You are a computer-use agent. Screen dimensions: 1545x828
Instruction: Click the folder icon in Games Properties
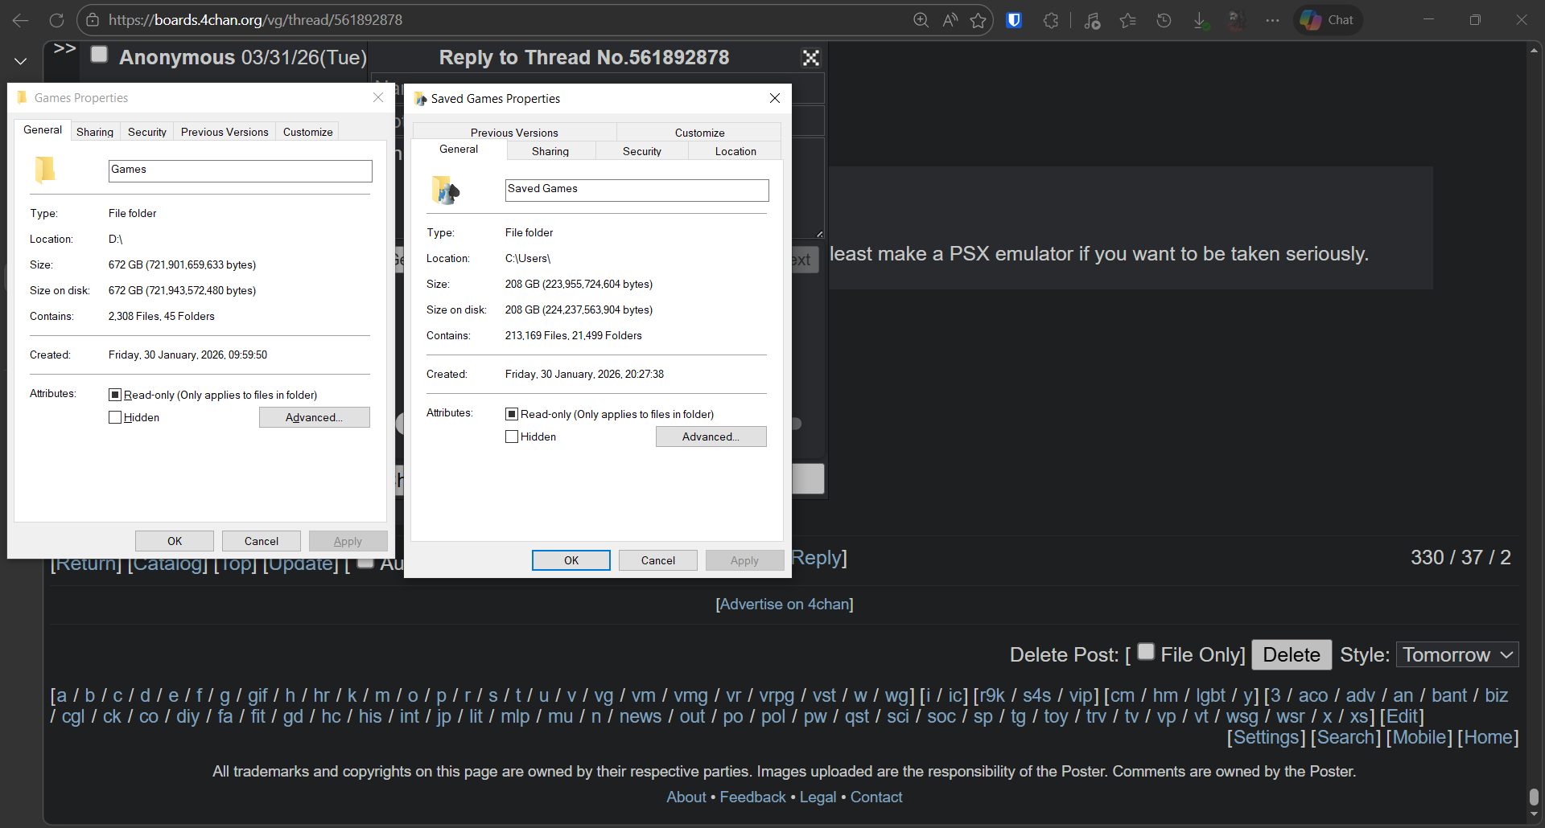pyautogui.click(x=45, y=170)
